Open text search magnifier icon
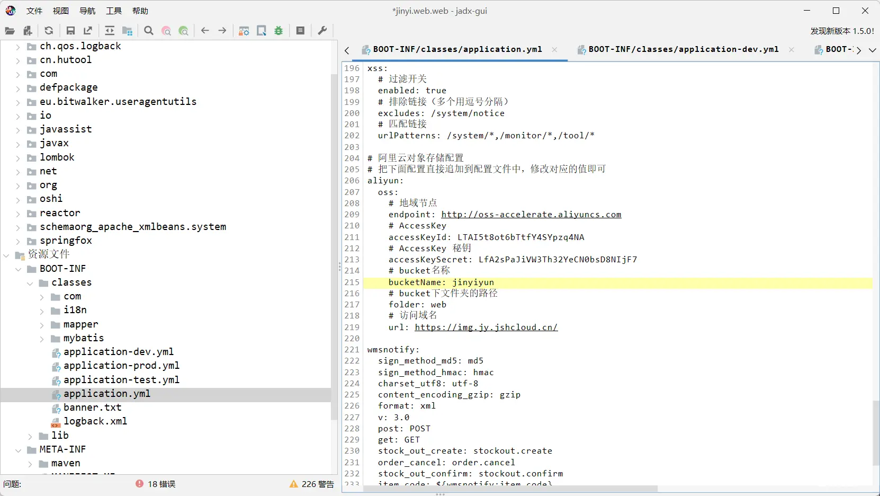 149,31
